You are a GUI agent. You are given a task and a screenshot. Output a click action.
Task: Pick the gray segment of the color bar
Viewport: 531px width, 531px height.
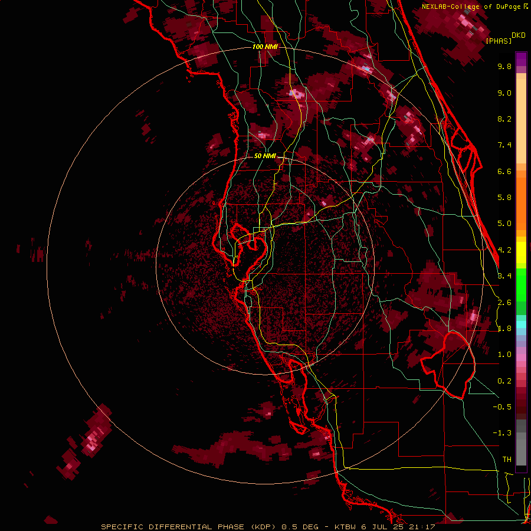521,442
